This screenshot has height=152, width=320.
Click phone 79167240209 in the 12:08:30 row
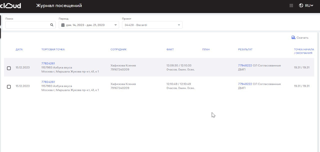[x=120, y=69]
